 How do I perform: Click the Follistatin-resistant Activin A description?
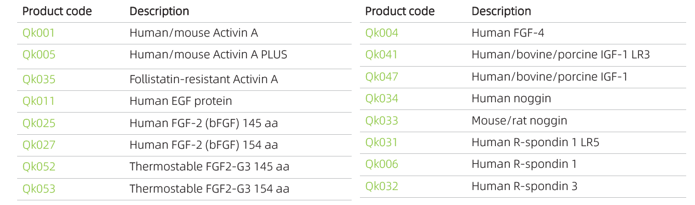pyautogui.click(x=204, y=80)
